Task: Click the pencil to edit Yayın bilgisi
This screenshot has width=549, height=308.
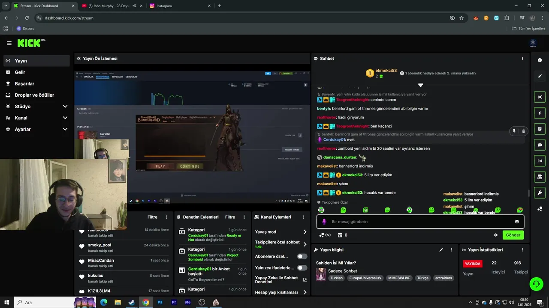Action: 441,250
